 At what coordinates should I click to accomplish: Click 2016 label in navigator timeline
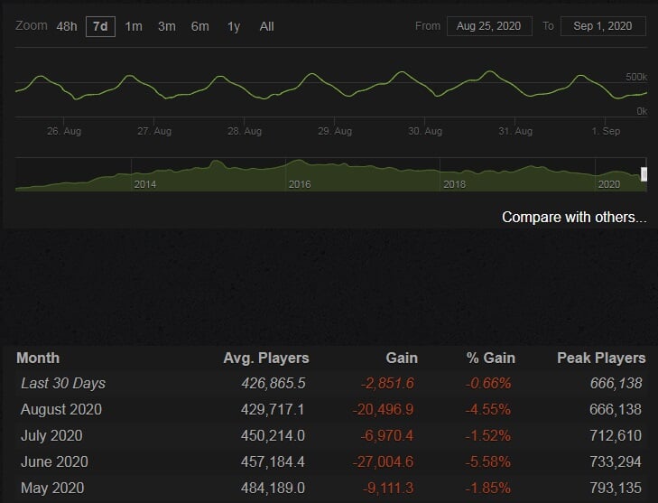pos(300,184)
